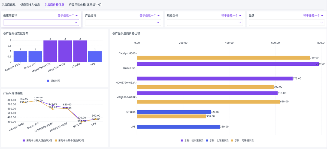Toggle the 提交时间 legend series

pos(53,81)
